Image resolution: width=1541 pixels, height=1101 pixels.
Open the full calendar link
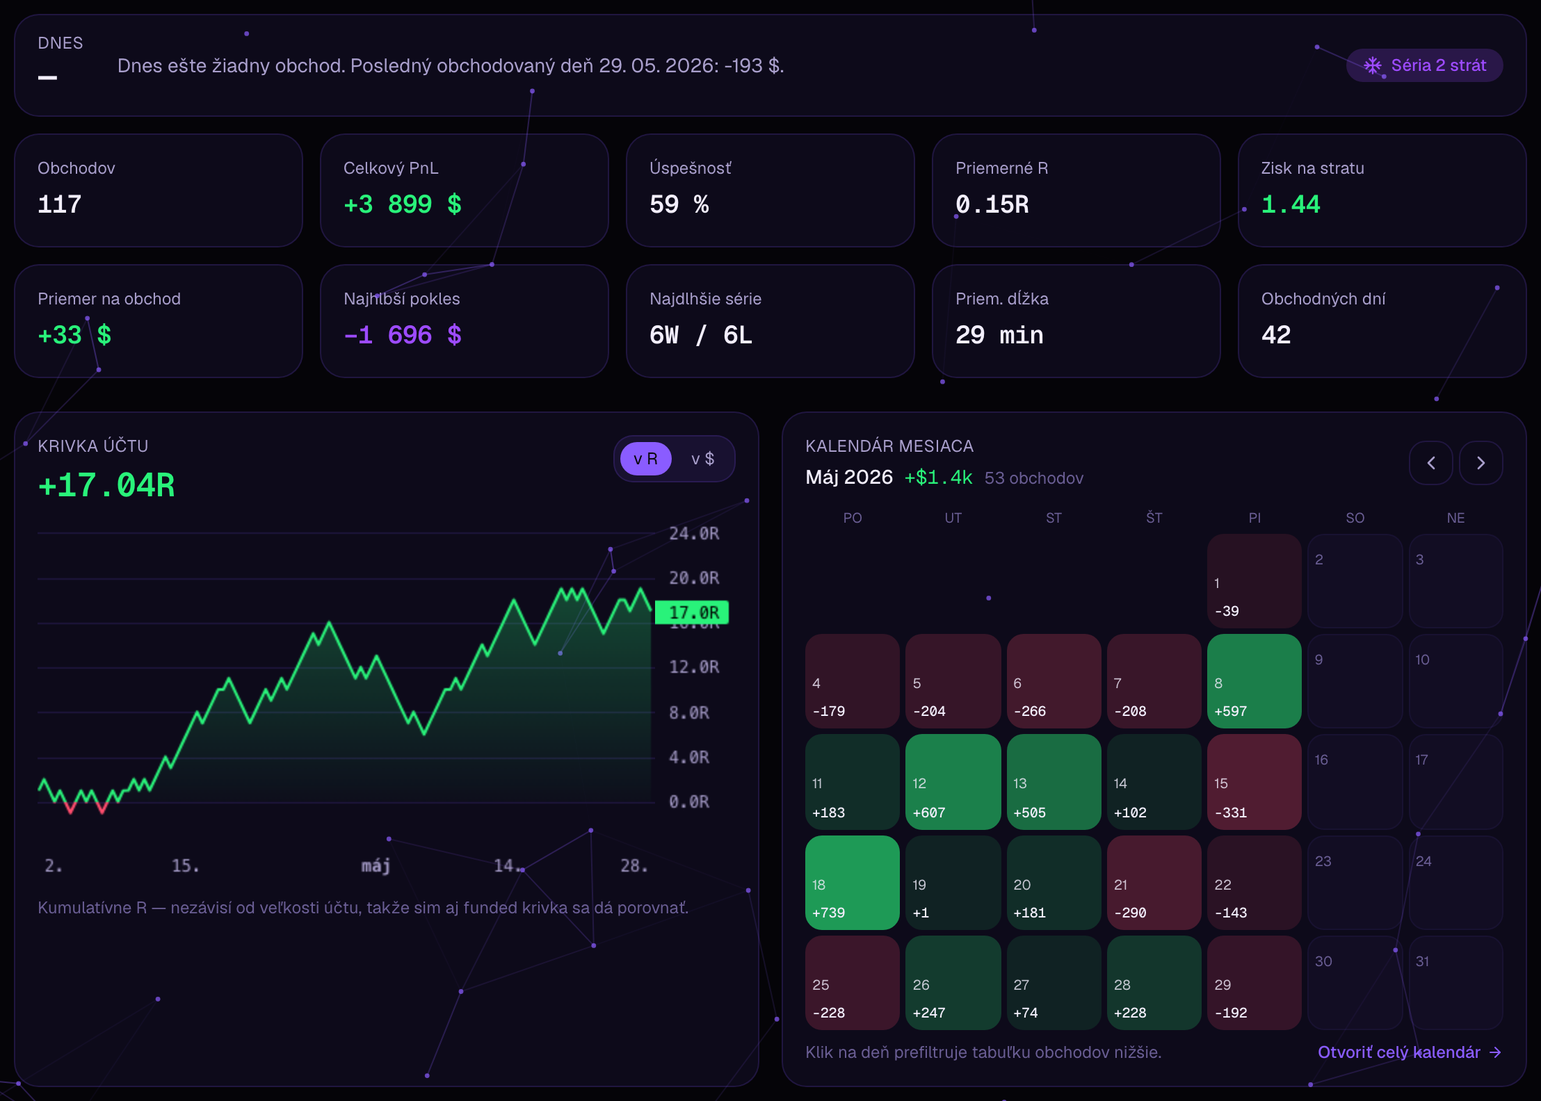point(1410,1052)
